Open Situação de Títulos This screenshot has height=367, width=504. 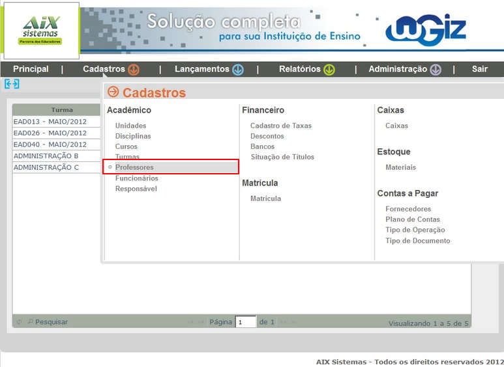[x=282, y=157]
